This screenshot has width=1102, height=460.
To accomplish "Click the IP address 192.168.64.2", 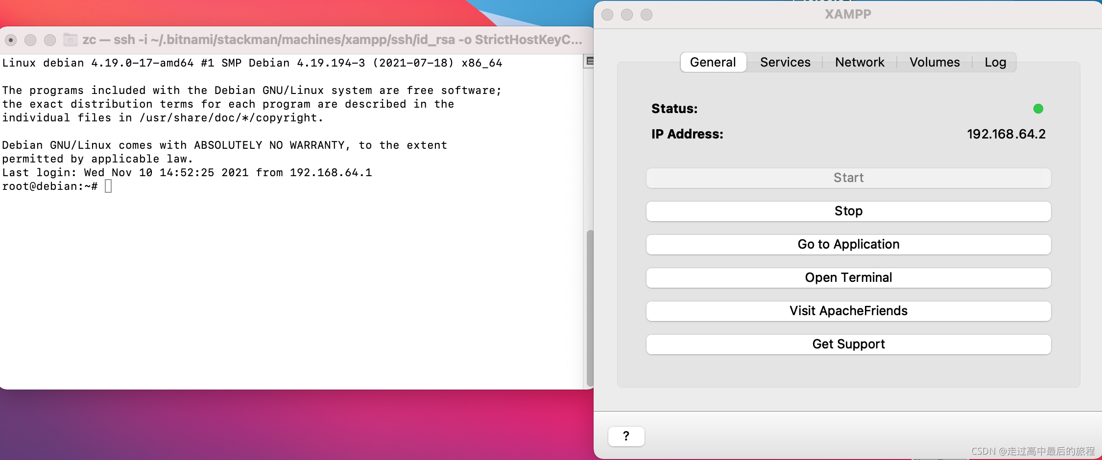I will tap(1006, 134).
